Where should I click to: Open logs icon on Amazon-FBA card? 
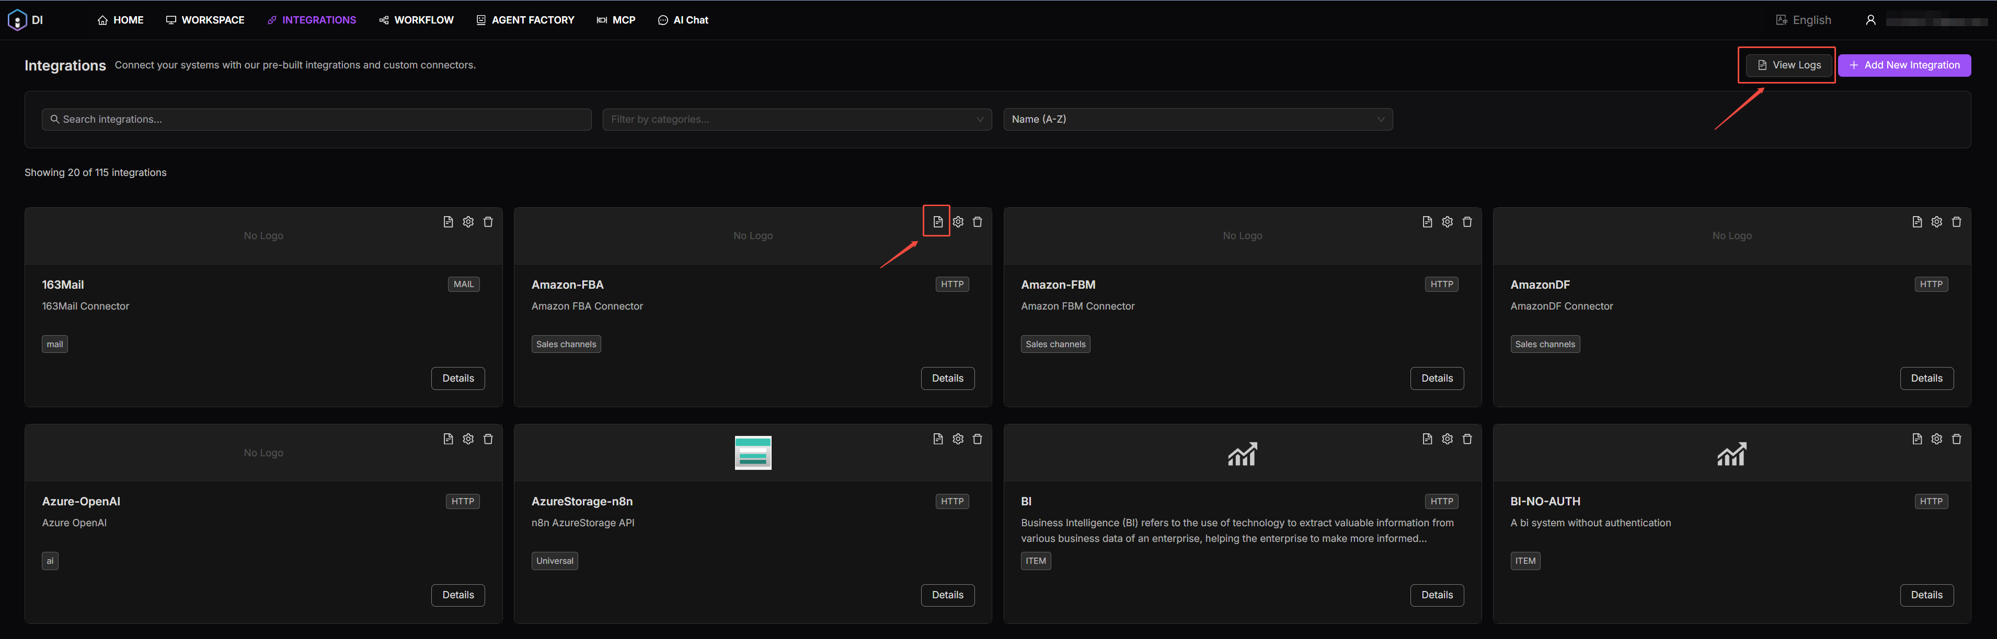[x=937, y=221]
